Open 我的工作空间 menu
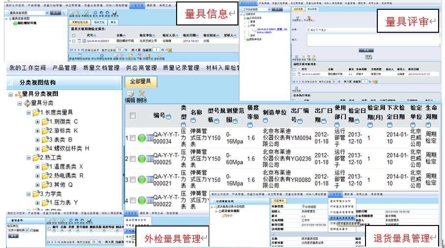The width and height of the screenshot is (445, 248). point(27,68)
